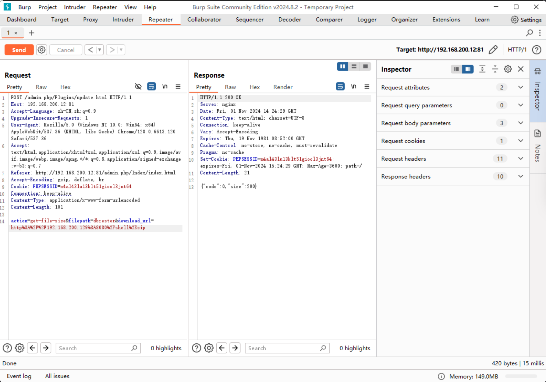
Task: Switch Inspector to right-docked layout
Action: [x=468, y=69]
